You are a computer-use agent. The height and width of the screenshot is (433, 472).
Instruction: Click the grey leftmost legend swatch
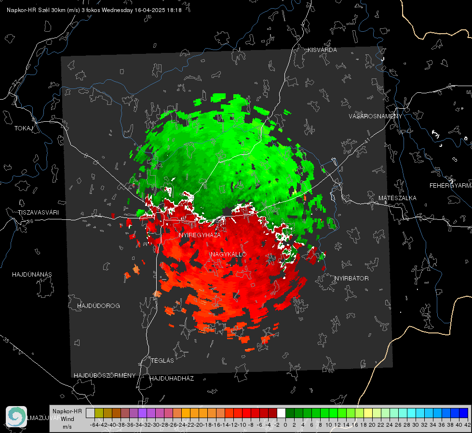90,413
